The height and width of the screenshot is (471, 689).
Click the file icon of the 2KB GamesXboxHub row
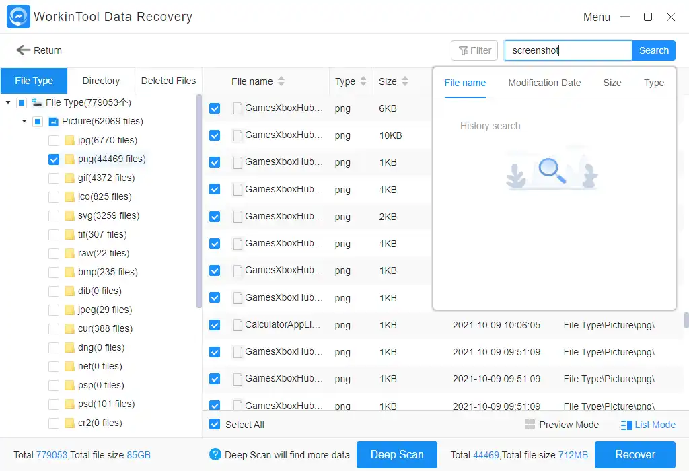238,217
